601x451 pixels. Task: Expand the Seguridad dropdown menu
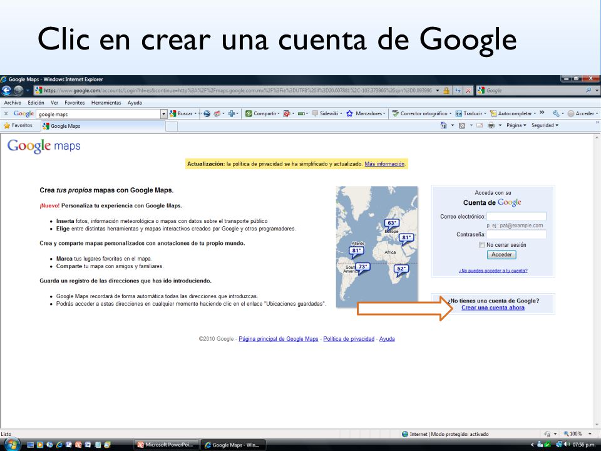tap(545, 125)
